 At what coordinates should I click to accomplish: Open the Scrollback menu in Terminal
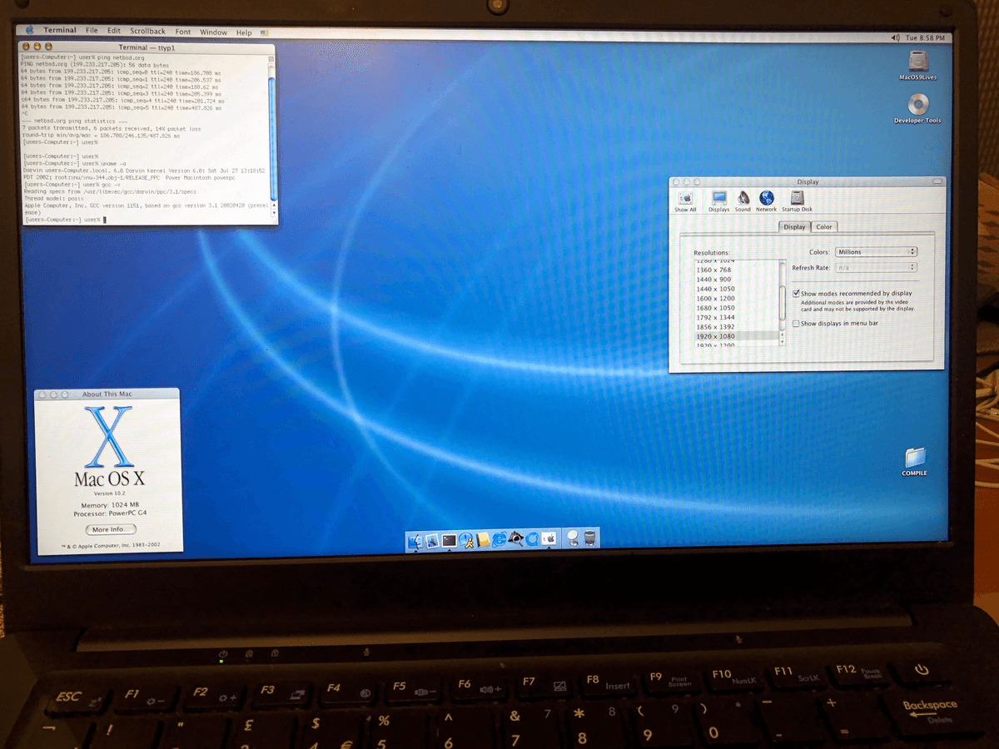tap(147, 32)
